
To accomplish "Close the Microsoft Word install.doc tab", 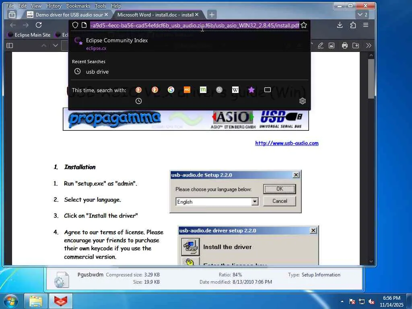I will pos(197,14).
